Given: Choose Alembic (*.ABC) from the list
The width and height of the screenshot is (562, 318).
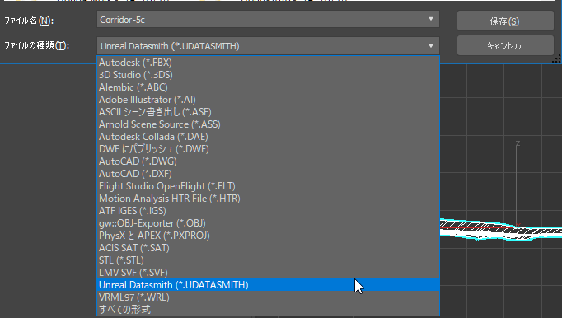Looking at the screenshot, I should click(268, 87).
